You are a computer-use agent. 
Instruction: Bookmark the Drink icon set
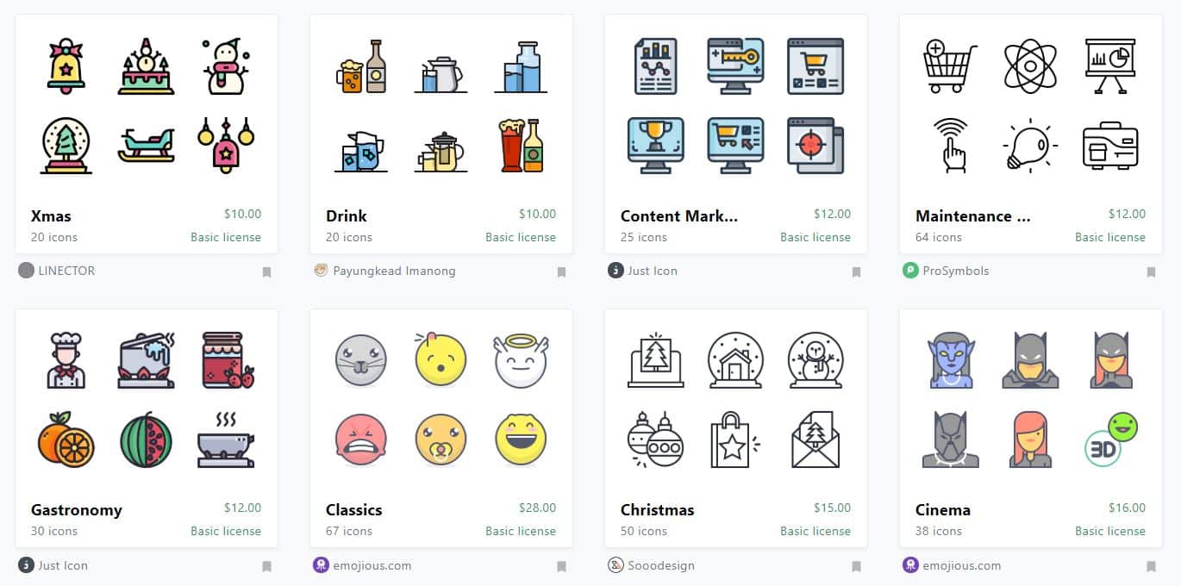561,272
